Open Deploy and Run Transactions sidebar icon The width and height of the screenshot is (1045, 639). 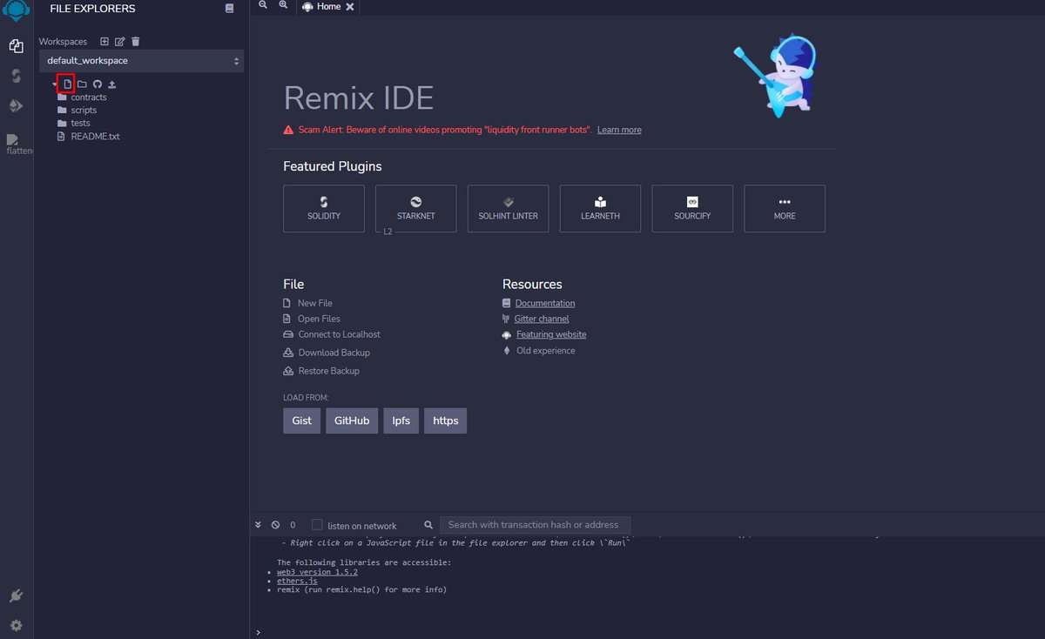16,106
